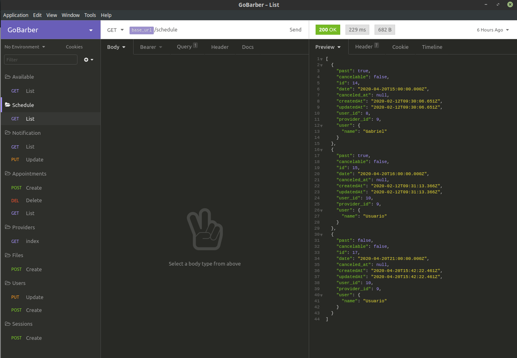
Task: Collapse user object at line 40
Action: coord(321,295)
